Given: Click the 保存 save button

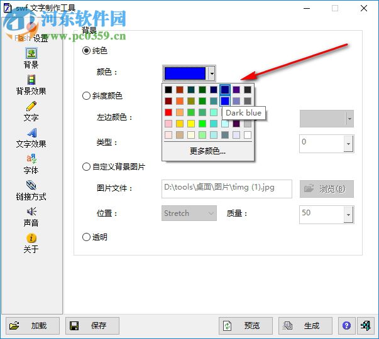Looking at the screenshot, I should tap(92, 326).
